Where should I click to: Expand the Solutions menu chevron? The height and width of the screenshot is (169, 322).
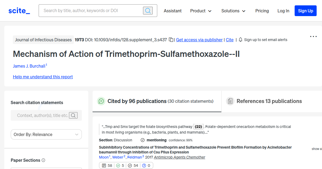click(244, 11)
